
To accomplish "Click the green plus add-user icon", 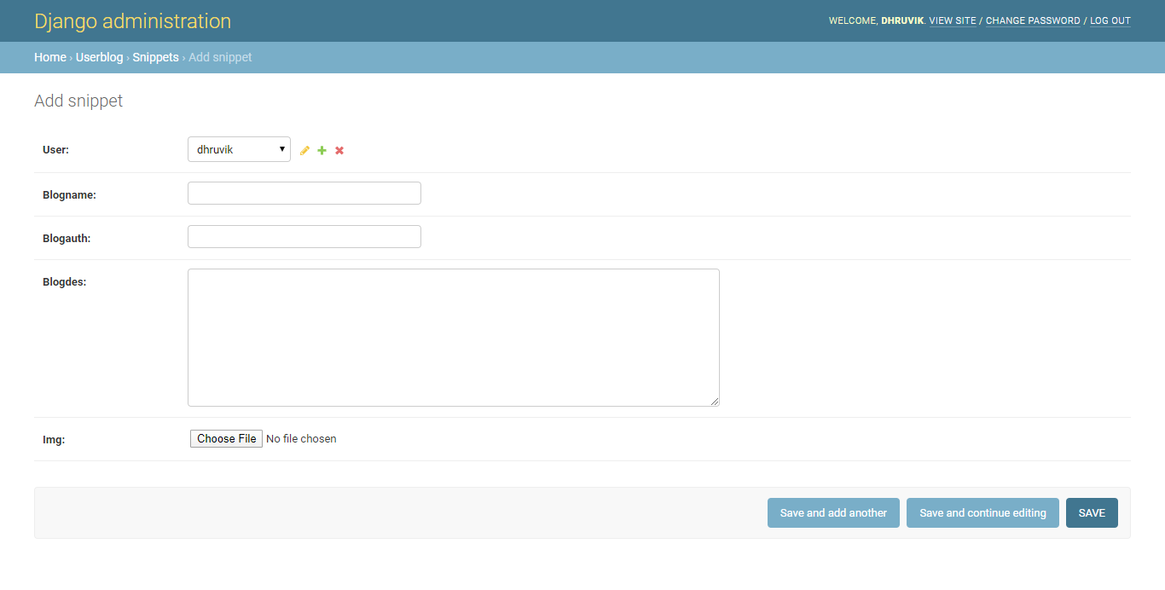I will click(322, 150).
